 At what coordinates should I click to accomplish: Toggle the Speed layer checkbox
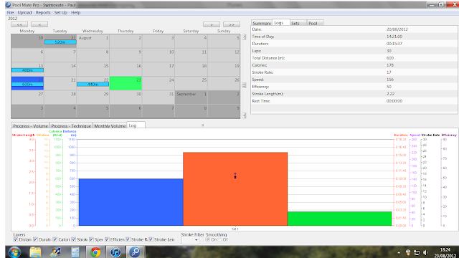(x=91, y=239)
